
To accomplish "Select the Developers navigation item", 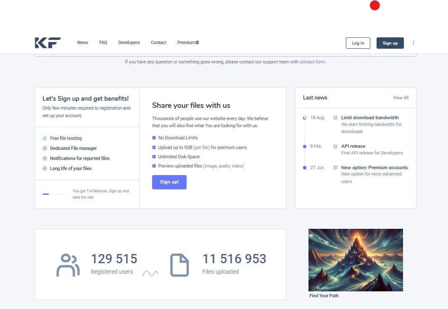I will 129,42.
